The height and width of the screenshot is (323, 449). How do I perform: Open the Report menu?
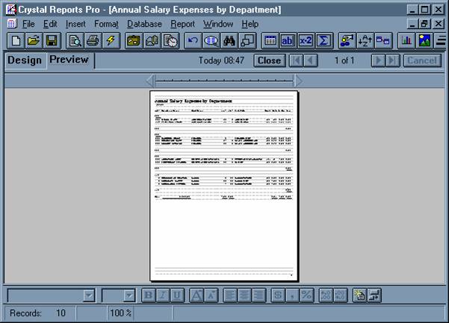click(183, 24)
